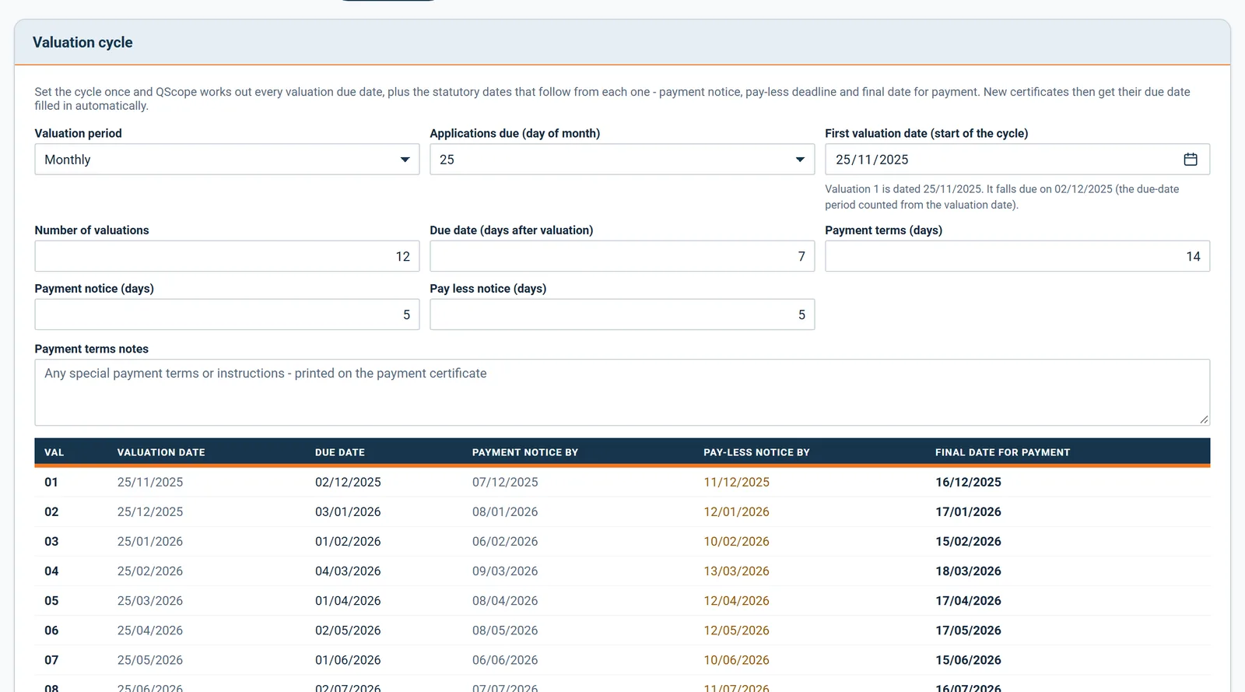
Task: Click the Pay less notice days field
Action: click(622, 314)
